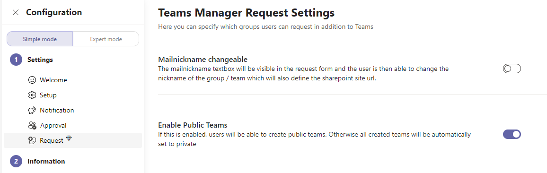Click the smiley Welcome icon
Screen dimensions: 547x173
pos(32,80)
